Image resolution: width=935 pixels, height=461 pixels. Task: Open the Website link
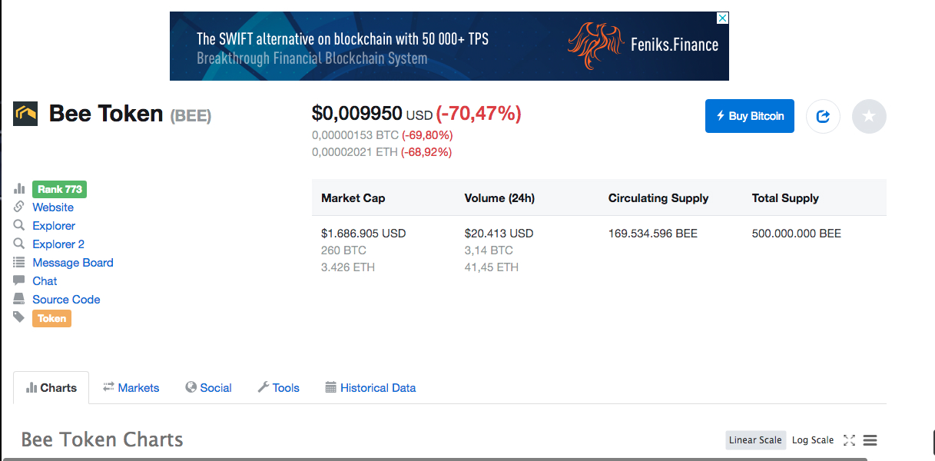pos(53,207)
